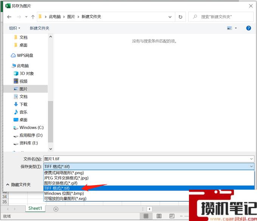Image resolution: width=257 pixels, height=221 pixels.
Task: Open the 音乐 folder
Action: click(21, 112)
